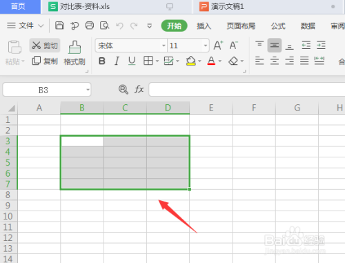
Task: Open the 数据 ribbon tab
Action: (308, 26)
